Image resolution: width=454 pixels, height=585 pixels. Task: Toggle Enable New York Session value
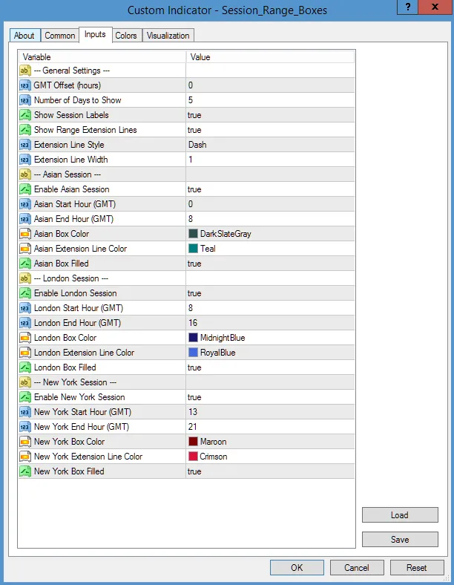(x=270, y=397)
